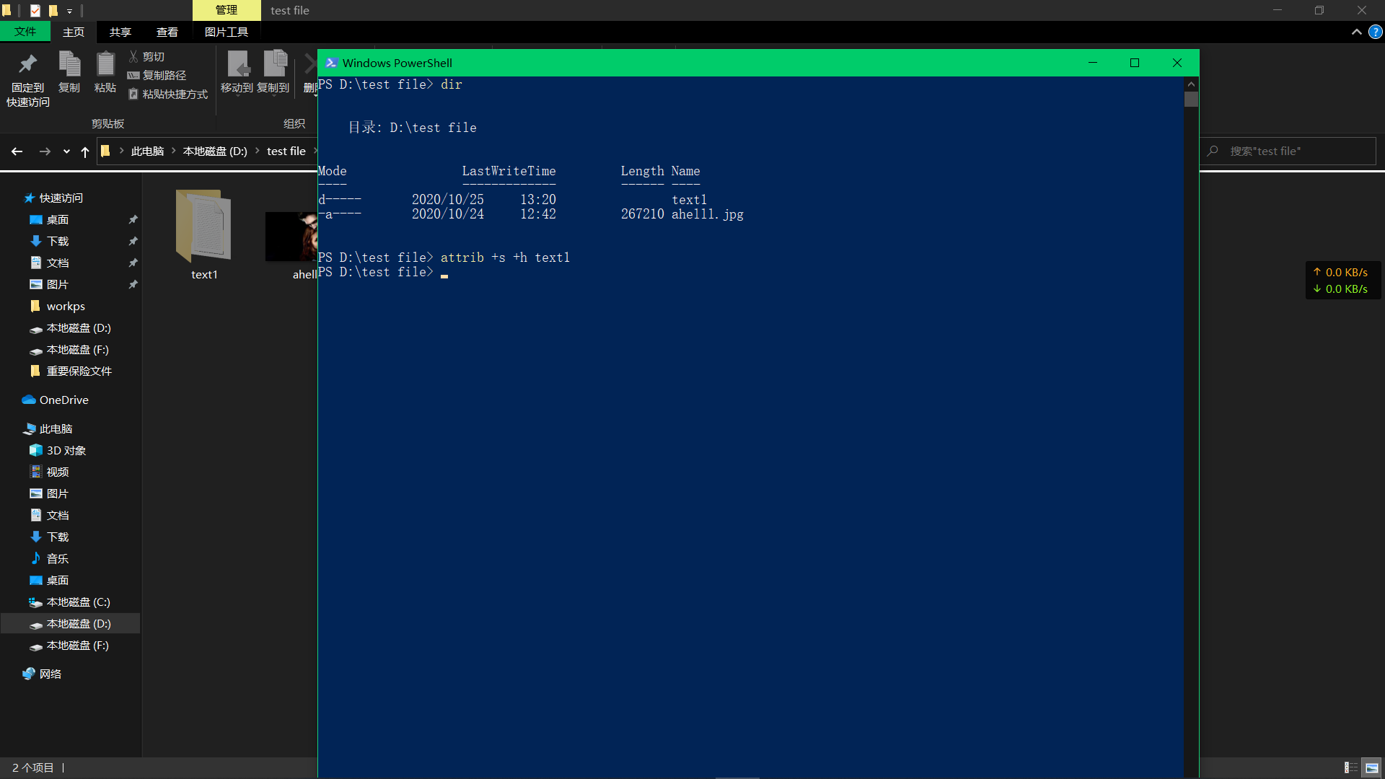Click the Copy icon in the ribbon
Viewport: 1385px width, 779px height.
[x=69, y=66]
